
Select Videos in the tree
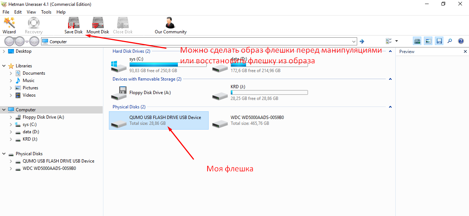click(x=29, y=95)
